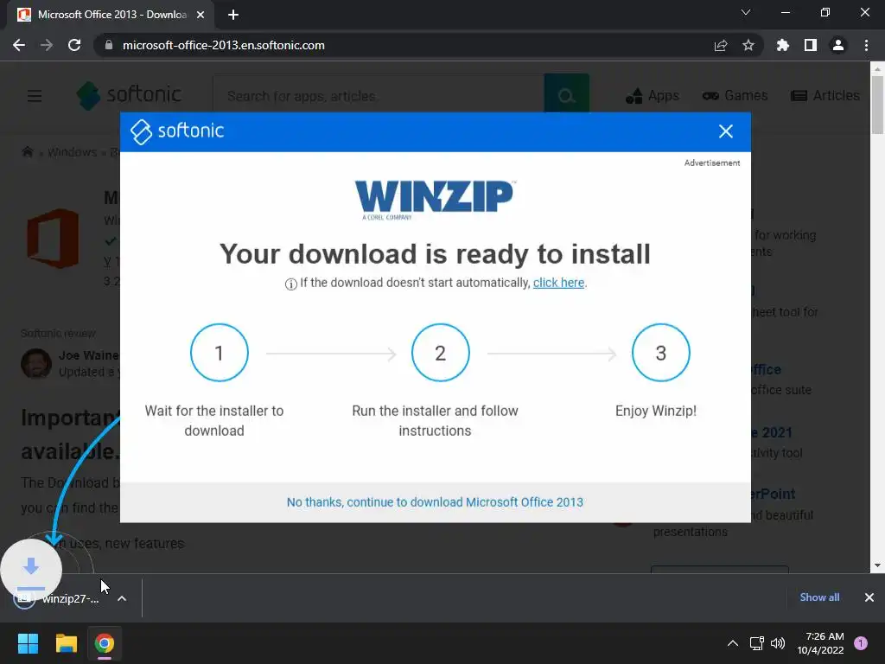
Task: Open the Games section
Action: click(735, 96)
